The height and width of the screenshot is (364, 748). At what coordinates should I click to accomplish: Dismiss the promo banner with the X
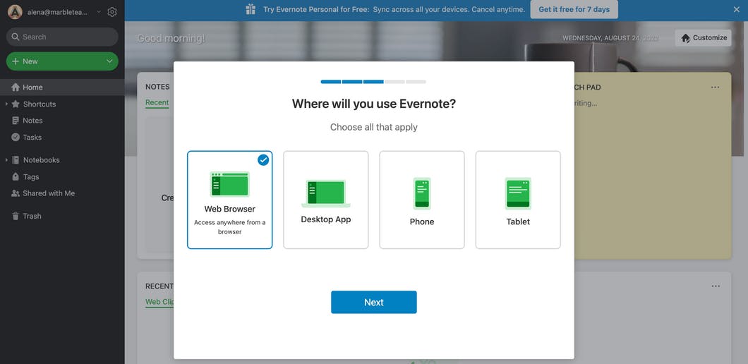click(x=737, y=10)
